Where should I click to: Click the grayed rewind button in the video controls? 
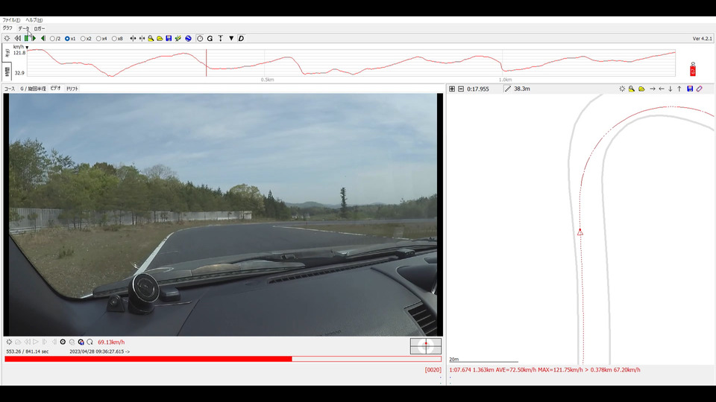tap(27, 342)
